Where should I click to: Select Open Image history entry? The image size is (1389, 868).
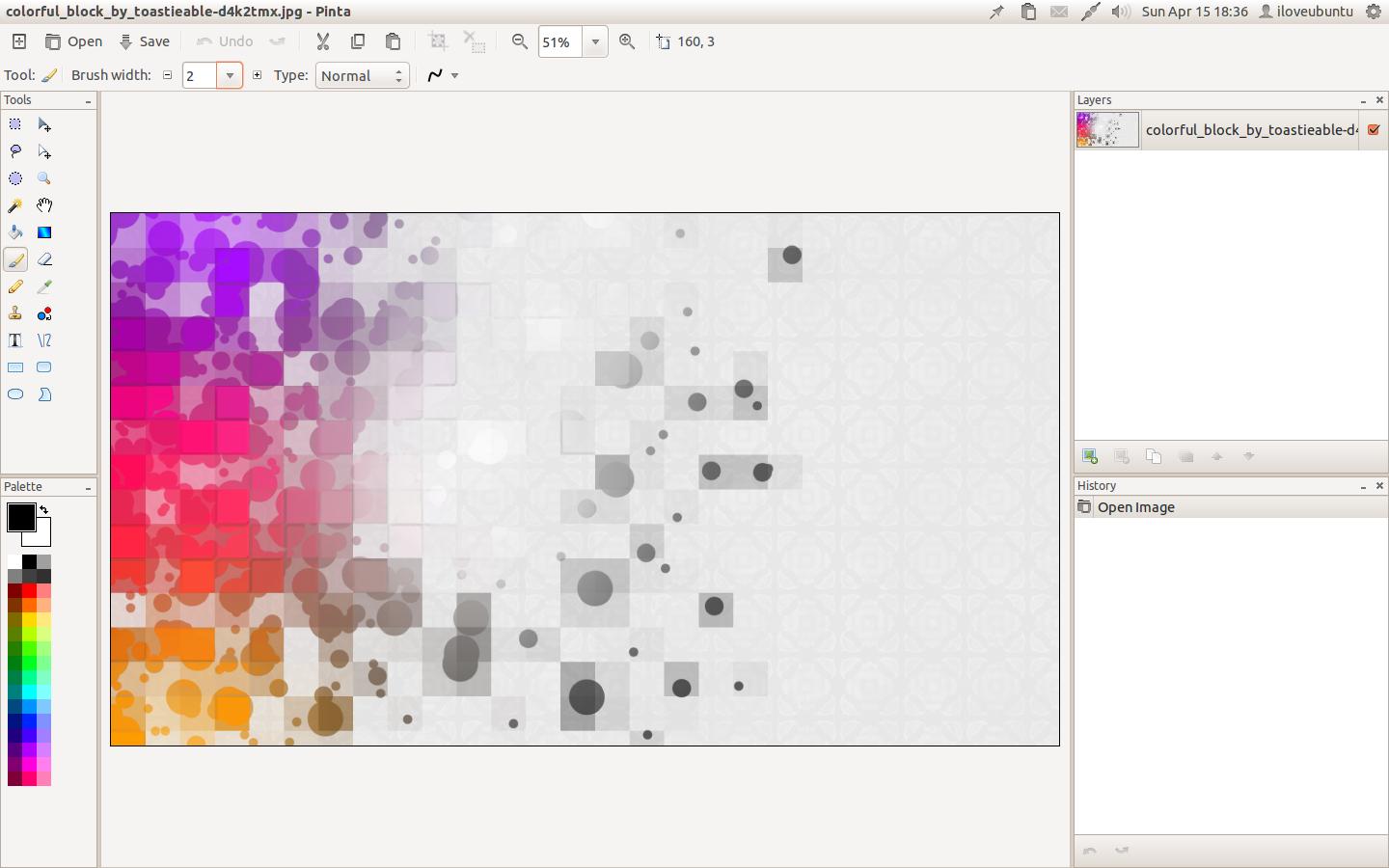pos(1135,507)
